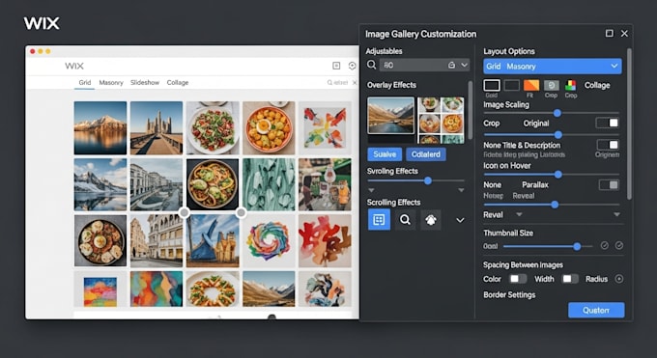The height and width of the screenshot is (358, 657).
Task: Click the small X beside the gallery search
Action: [x=355, y=82]
